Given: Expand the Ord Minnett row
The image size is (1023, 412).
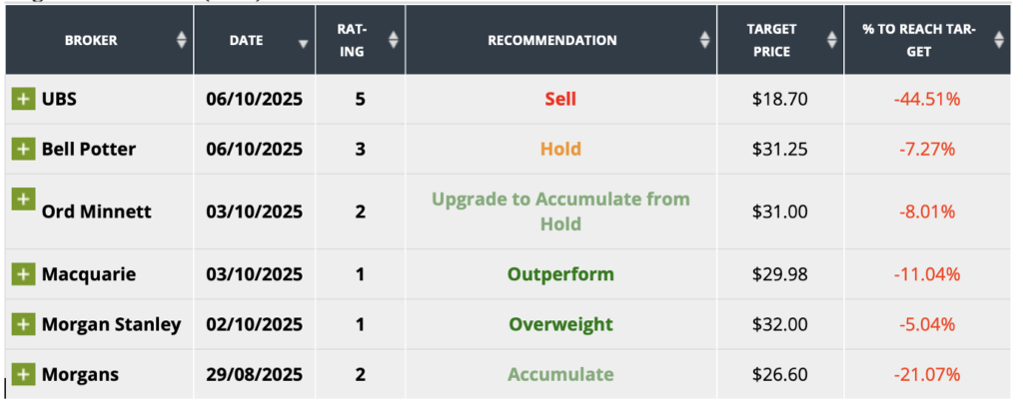Looking at the screenshot, I should [23, 199].
